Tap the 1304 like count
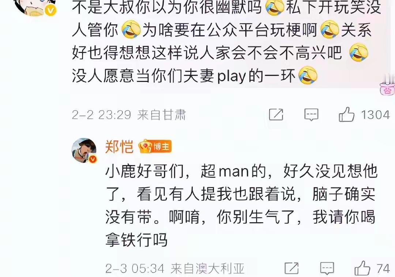Image resolution: width=395 pixels, height=277 pixels. click(376, 115)
